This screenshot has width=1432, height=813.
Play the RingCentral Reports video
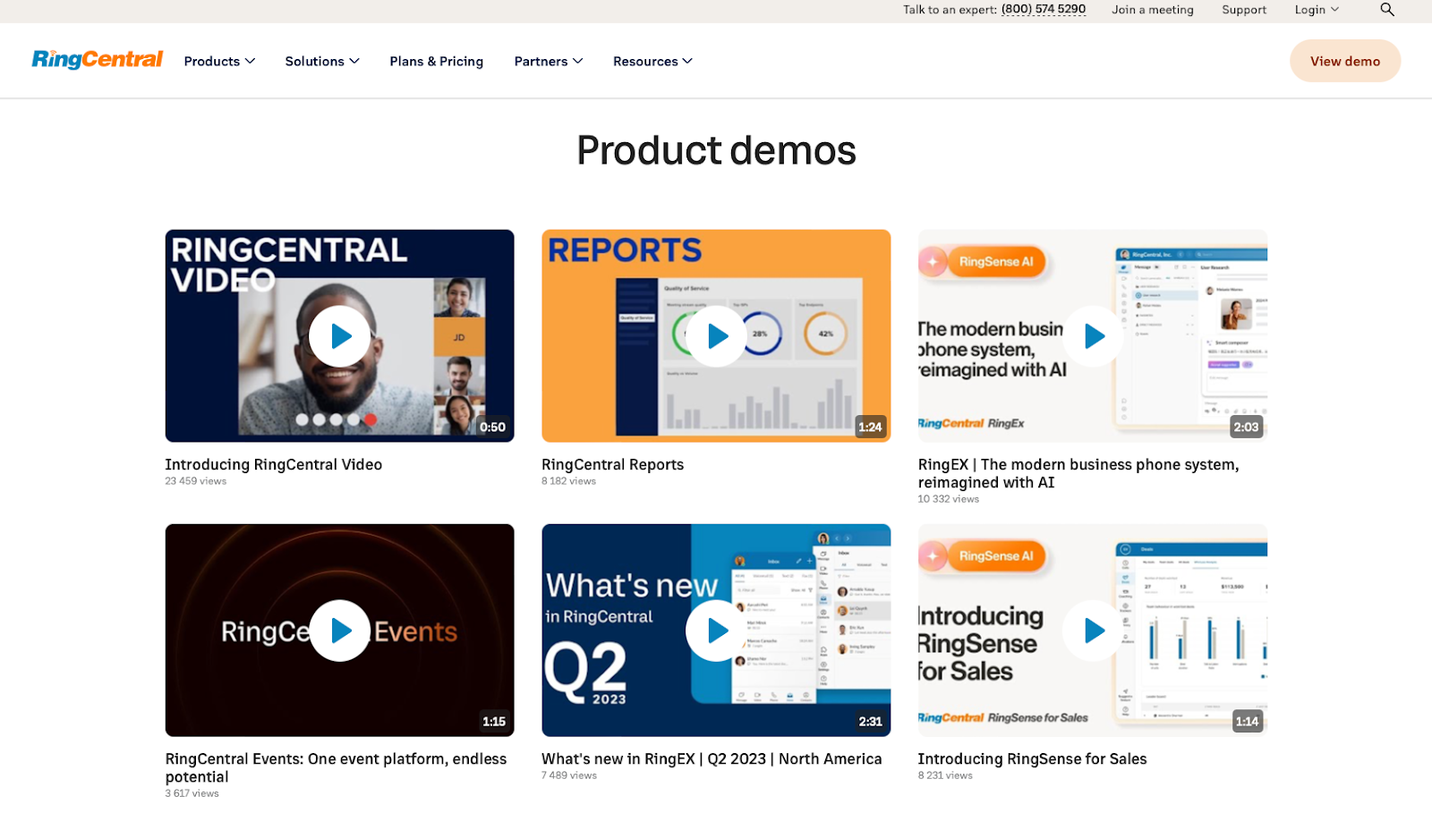pyautogui.click(x=716, y=336)
